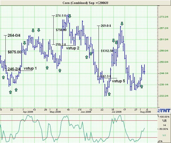171x143 pixels.
Task: Click the black %R indicator name
Action: click(164, 121)
